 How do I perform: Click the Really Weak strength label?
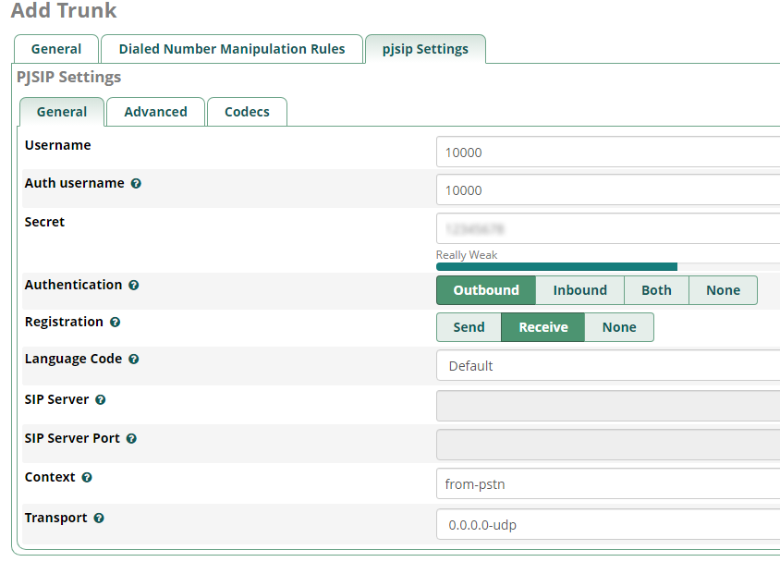click(x=467, y=255)
